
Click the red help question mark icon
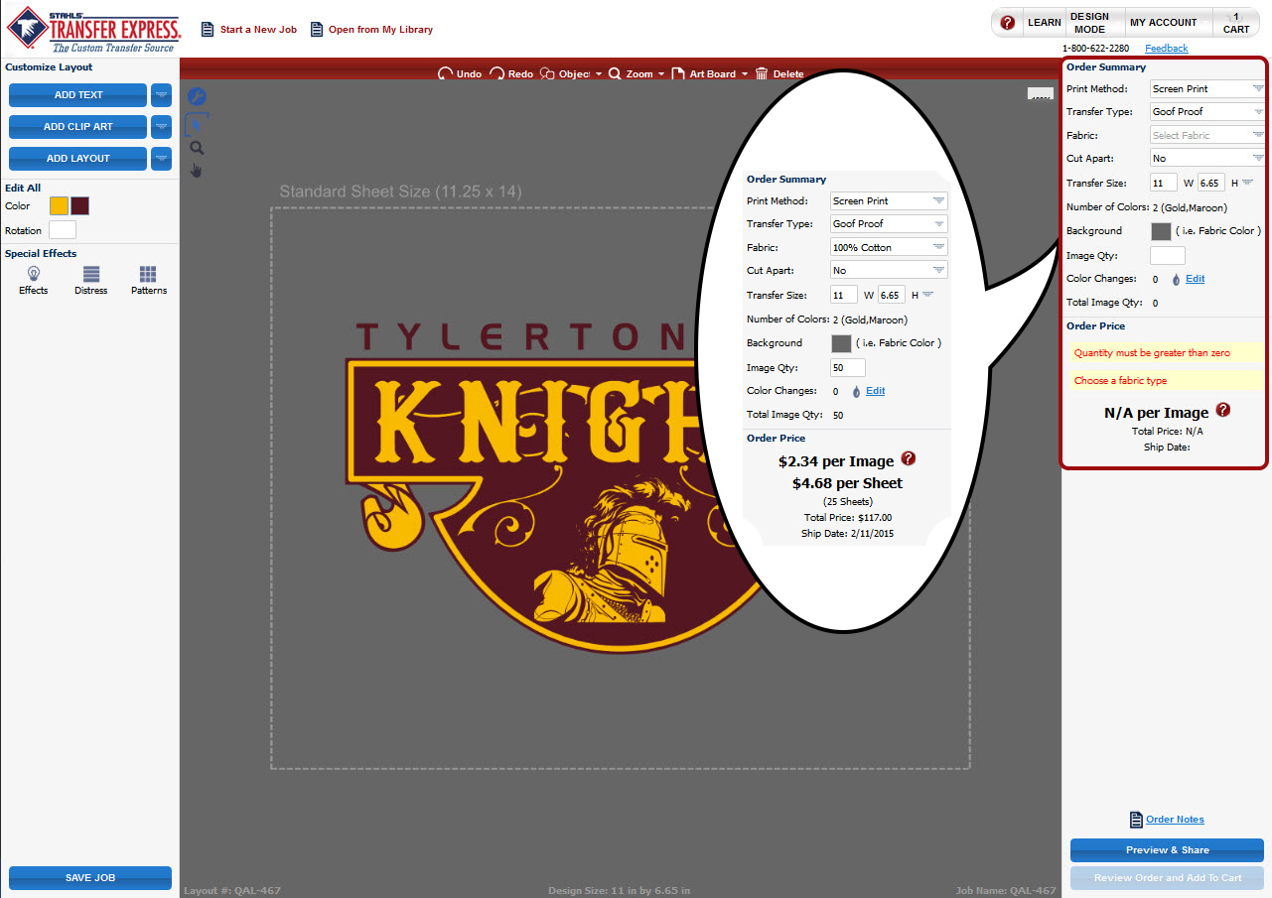[1007, 21]
